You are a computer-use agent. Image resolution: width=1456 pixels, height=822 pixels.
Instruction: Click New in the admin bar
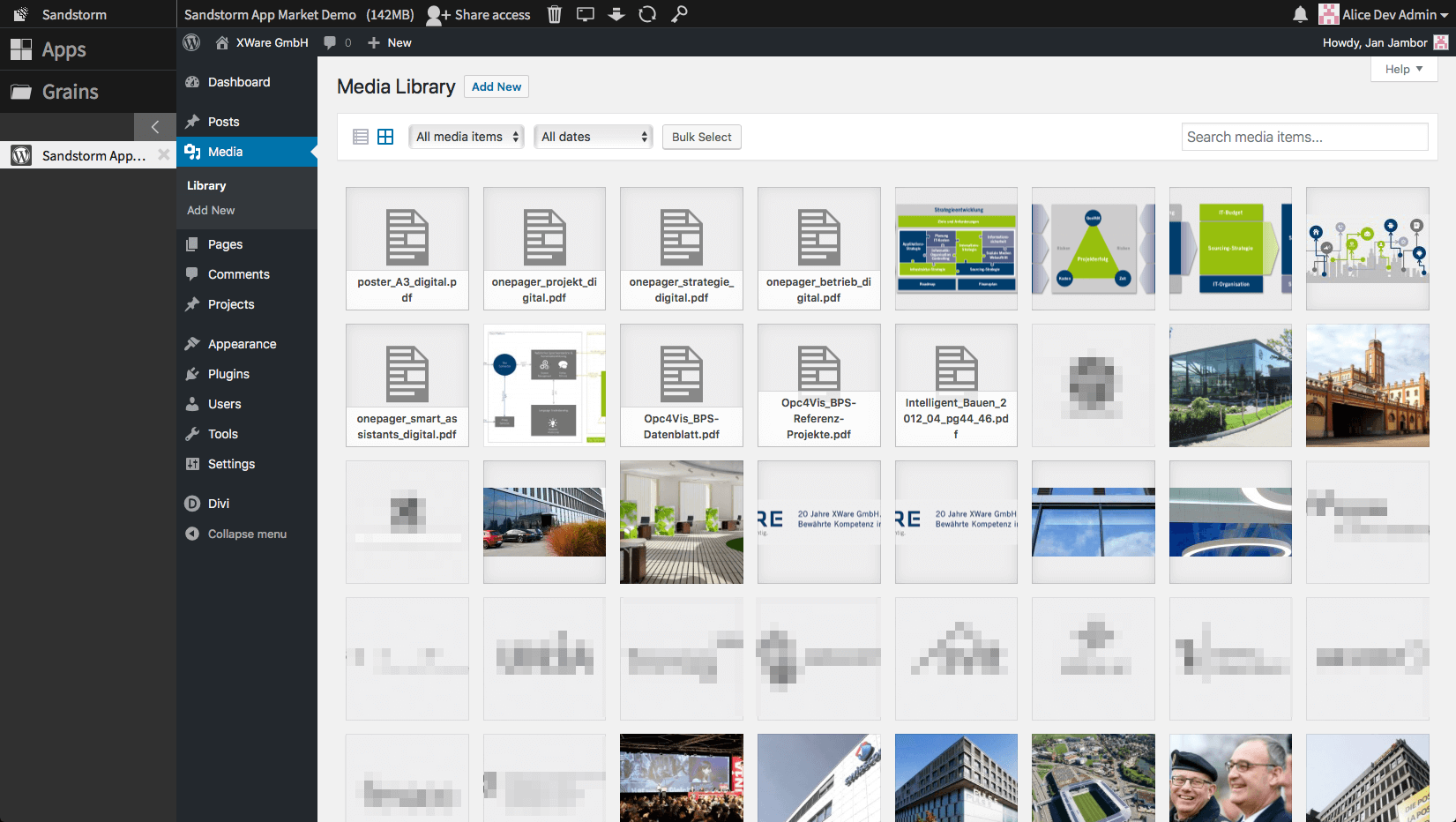point(390,42)
